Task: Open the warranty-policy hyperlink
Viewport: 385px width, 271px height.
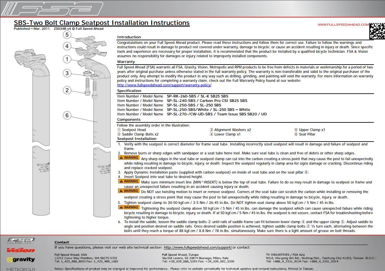Action: 164,85
